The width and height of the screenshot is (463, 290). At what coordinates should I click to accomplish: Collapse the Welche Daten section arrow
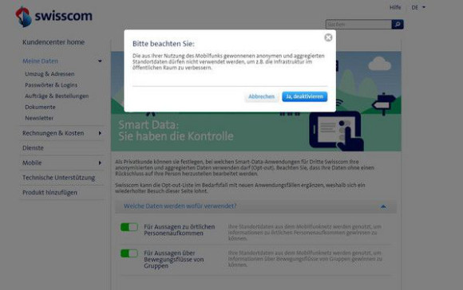pos(383,206)
